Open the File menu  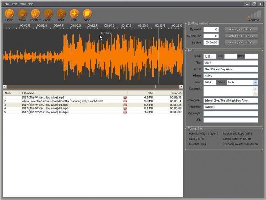tap(6, 4)
